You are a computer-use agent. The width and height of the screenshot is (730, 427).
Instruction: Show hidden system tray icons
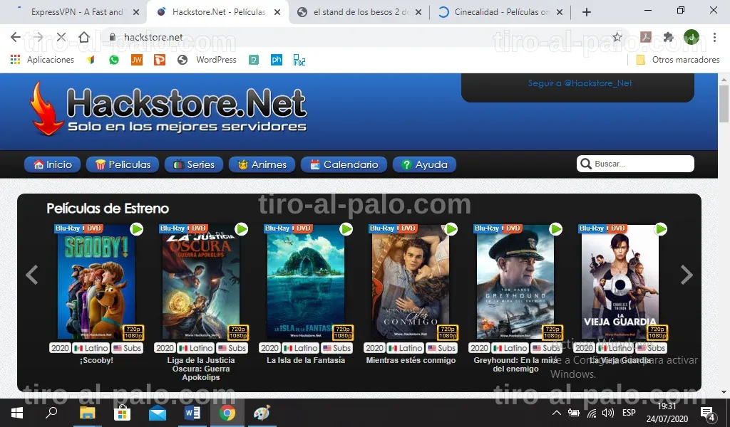pos(557,413)
